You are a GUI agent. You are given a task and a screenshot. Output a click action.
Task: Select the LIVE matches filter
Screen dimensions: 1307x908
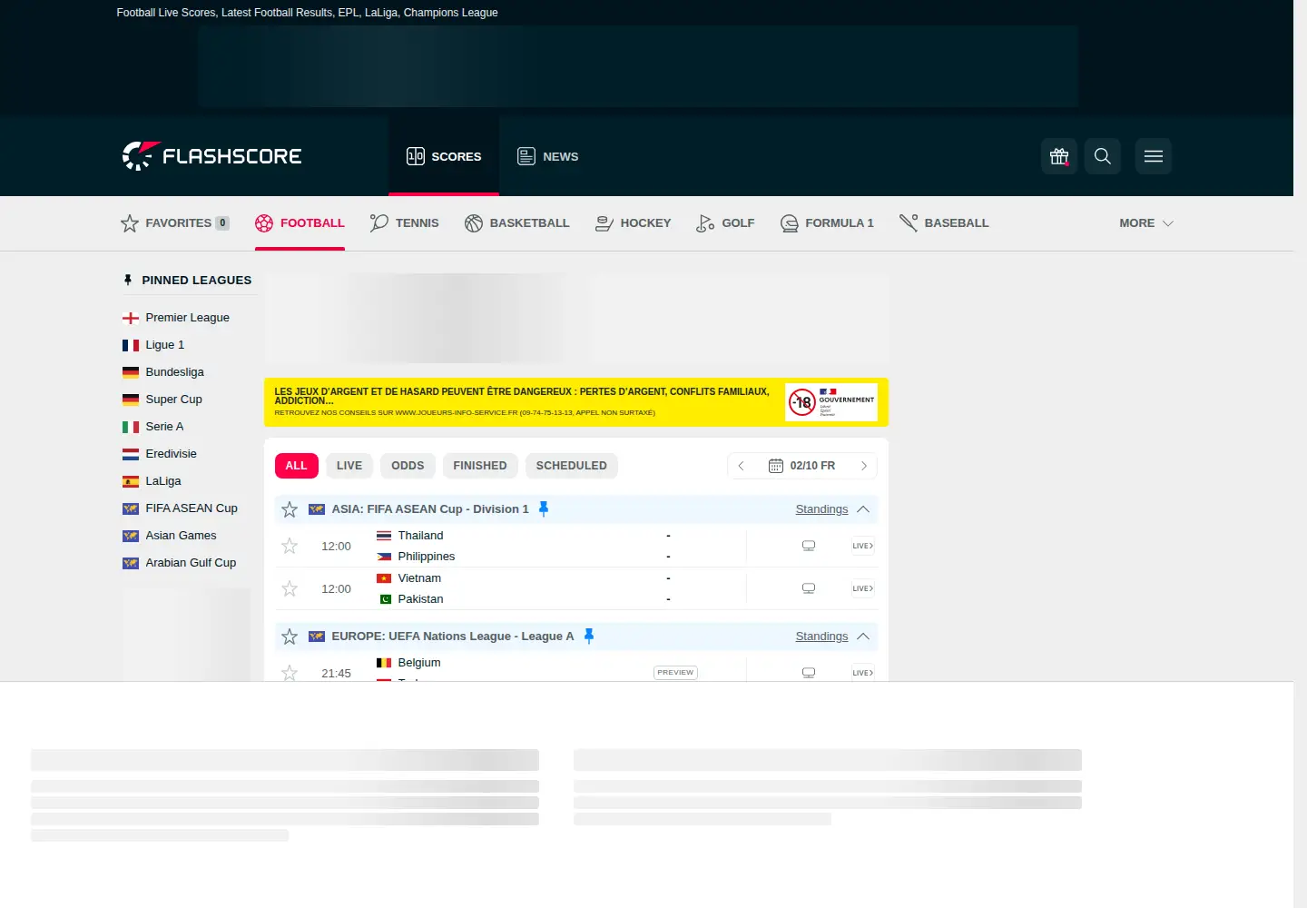point(349,466)
